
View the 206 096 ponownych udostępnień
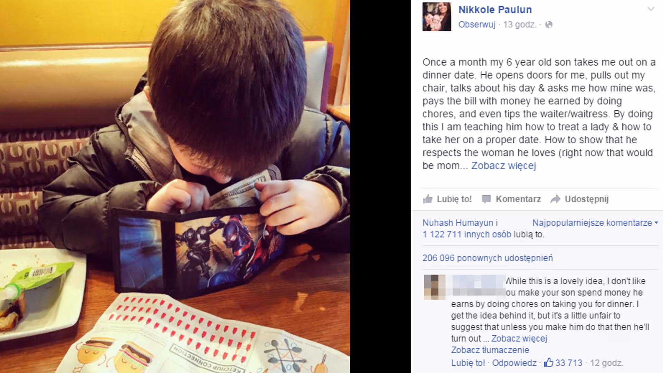(488, 258)
